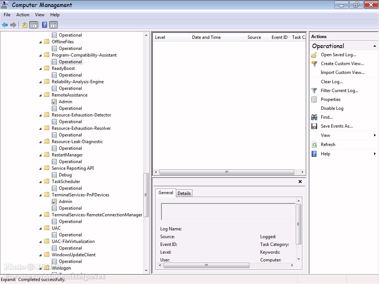379x284 pixels.
Task: Open the Action menu
Action: click(23, 15)
